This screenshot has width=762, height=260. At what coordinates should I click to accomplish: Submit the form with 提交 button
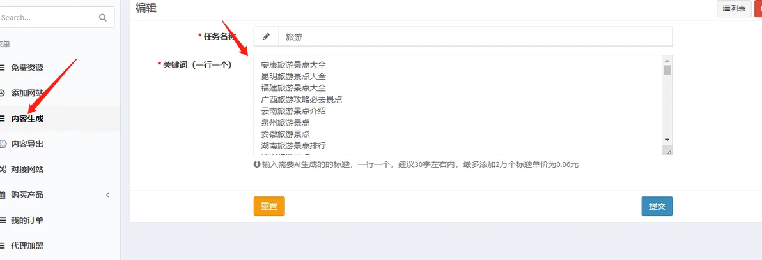point(657,206)
